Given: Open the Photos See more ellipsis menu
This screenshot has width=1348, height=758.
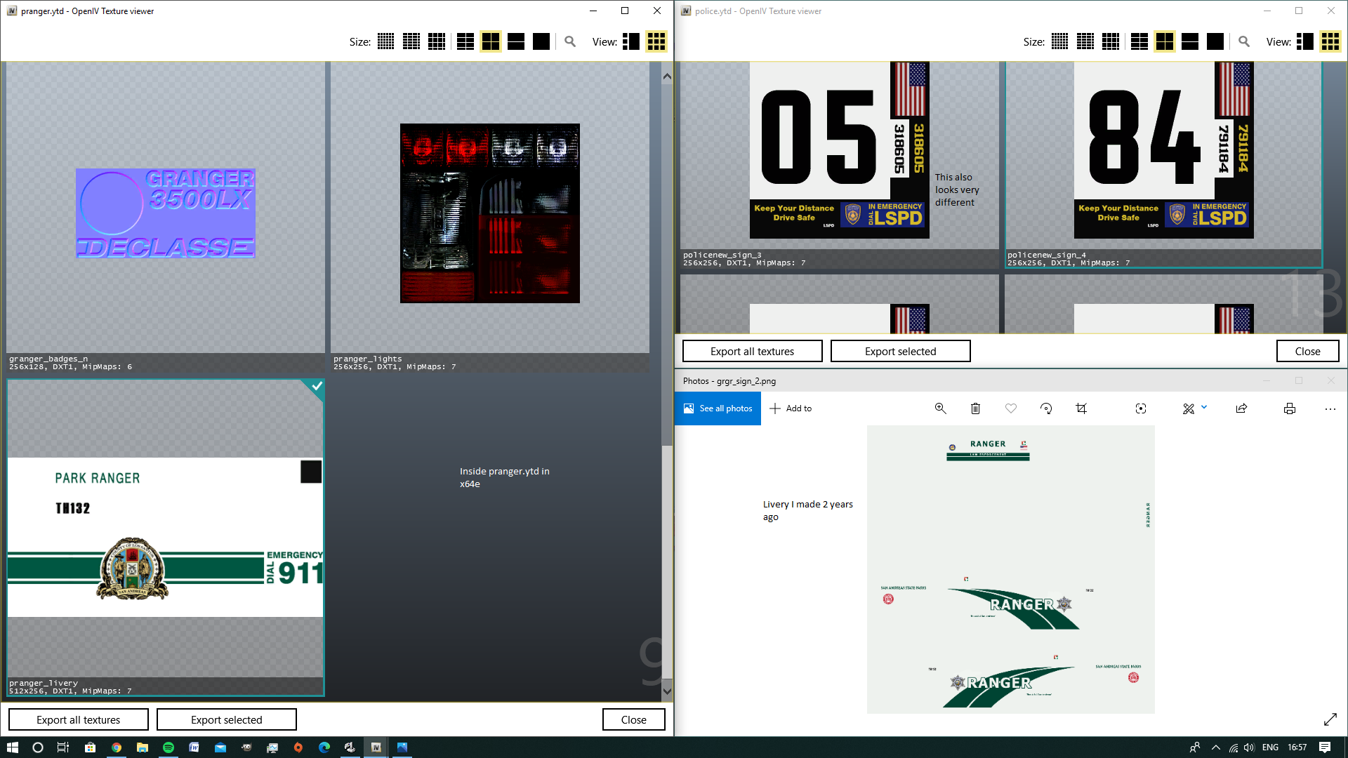Looking at the screenshot, I should point(1330,408).
